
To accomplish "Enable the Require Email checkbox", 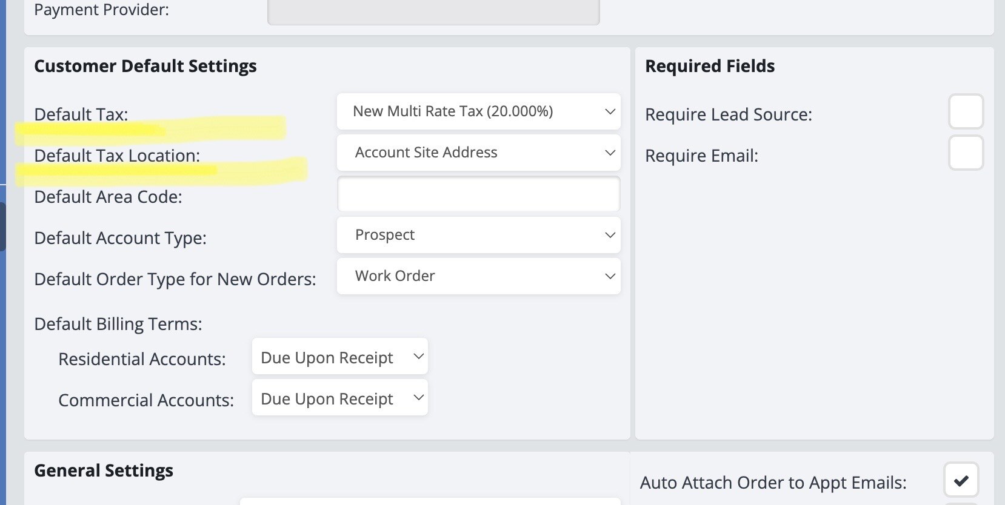I will pos(966,153).
